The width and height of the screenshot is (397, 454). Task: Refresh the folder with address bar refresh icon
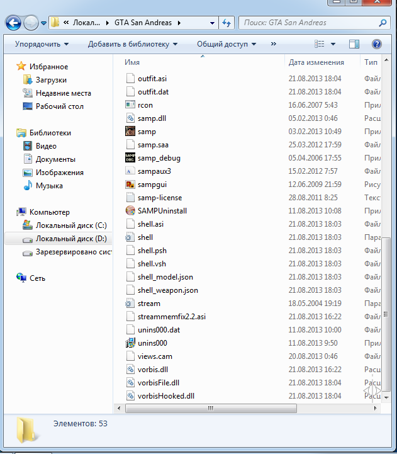226,23
